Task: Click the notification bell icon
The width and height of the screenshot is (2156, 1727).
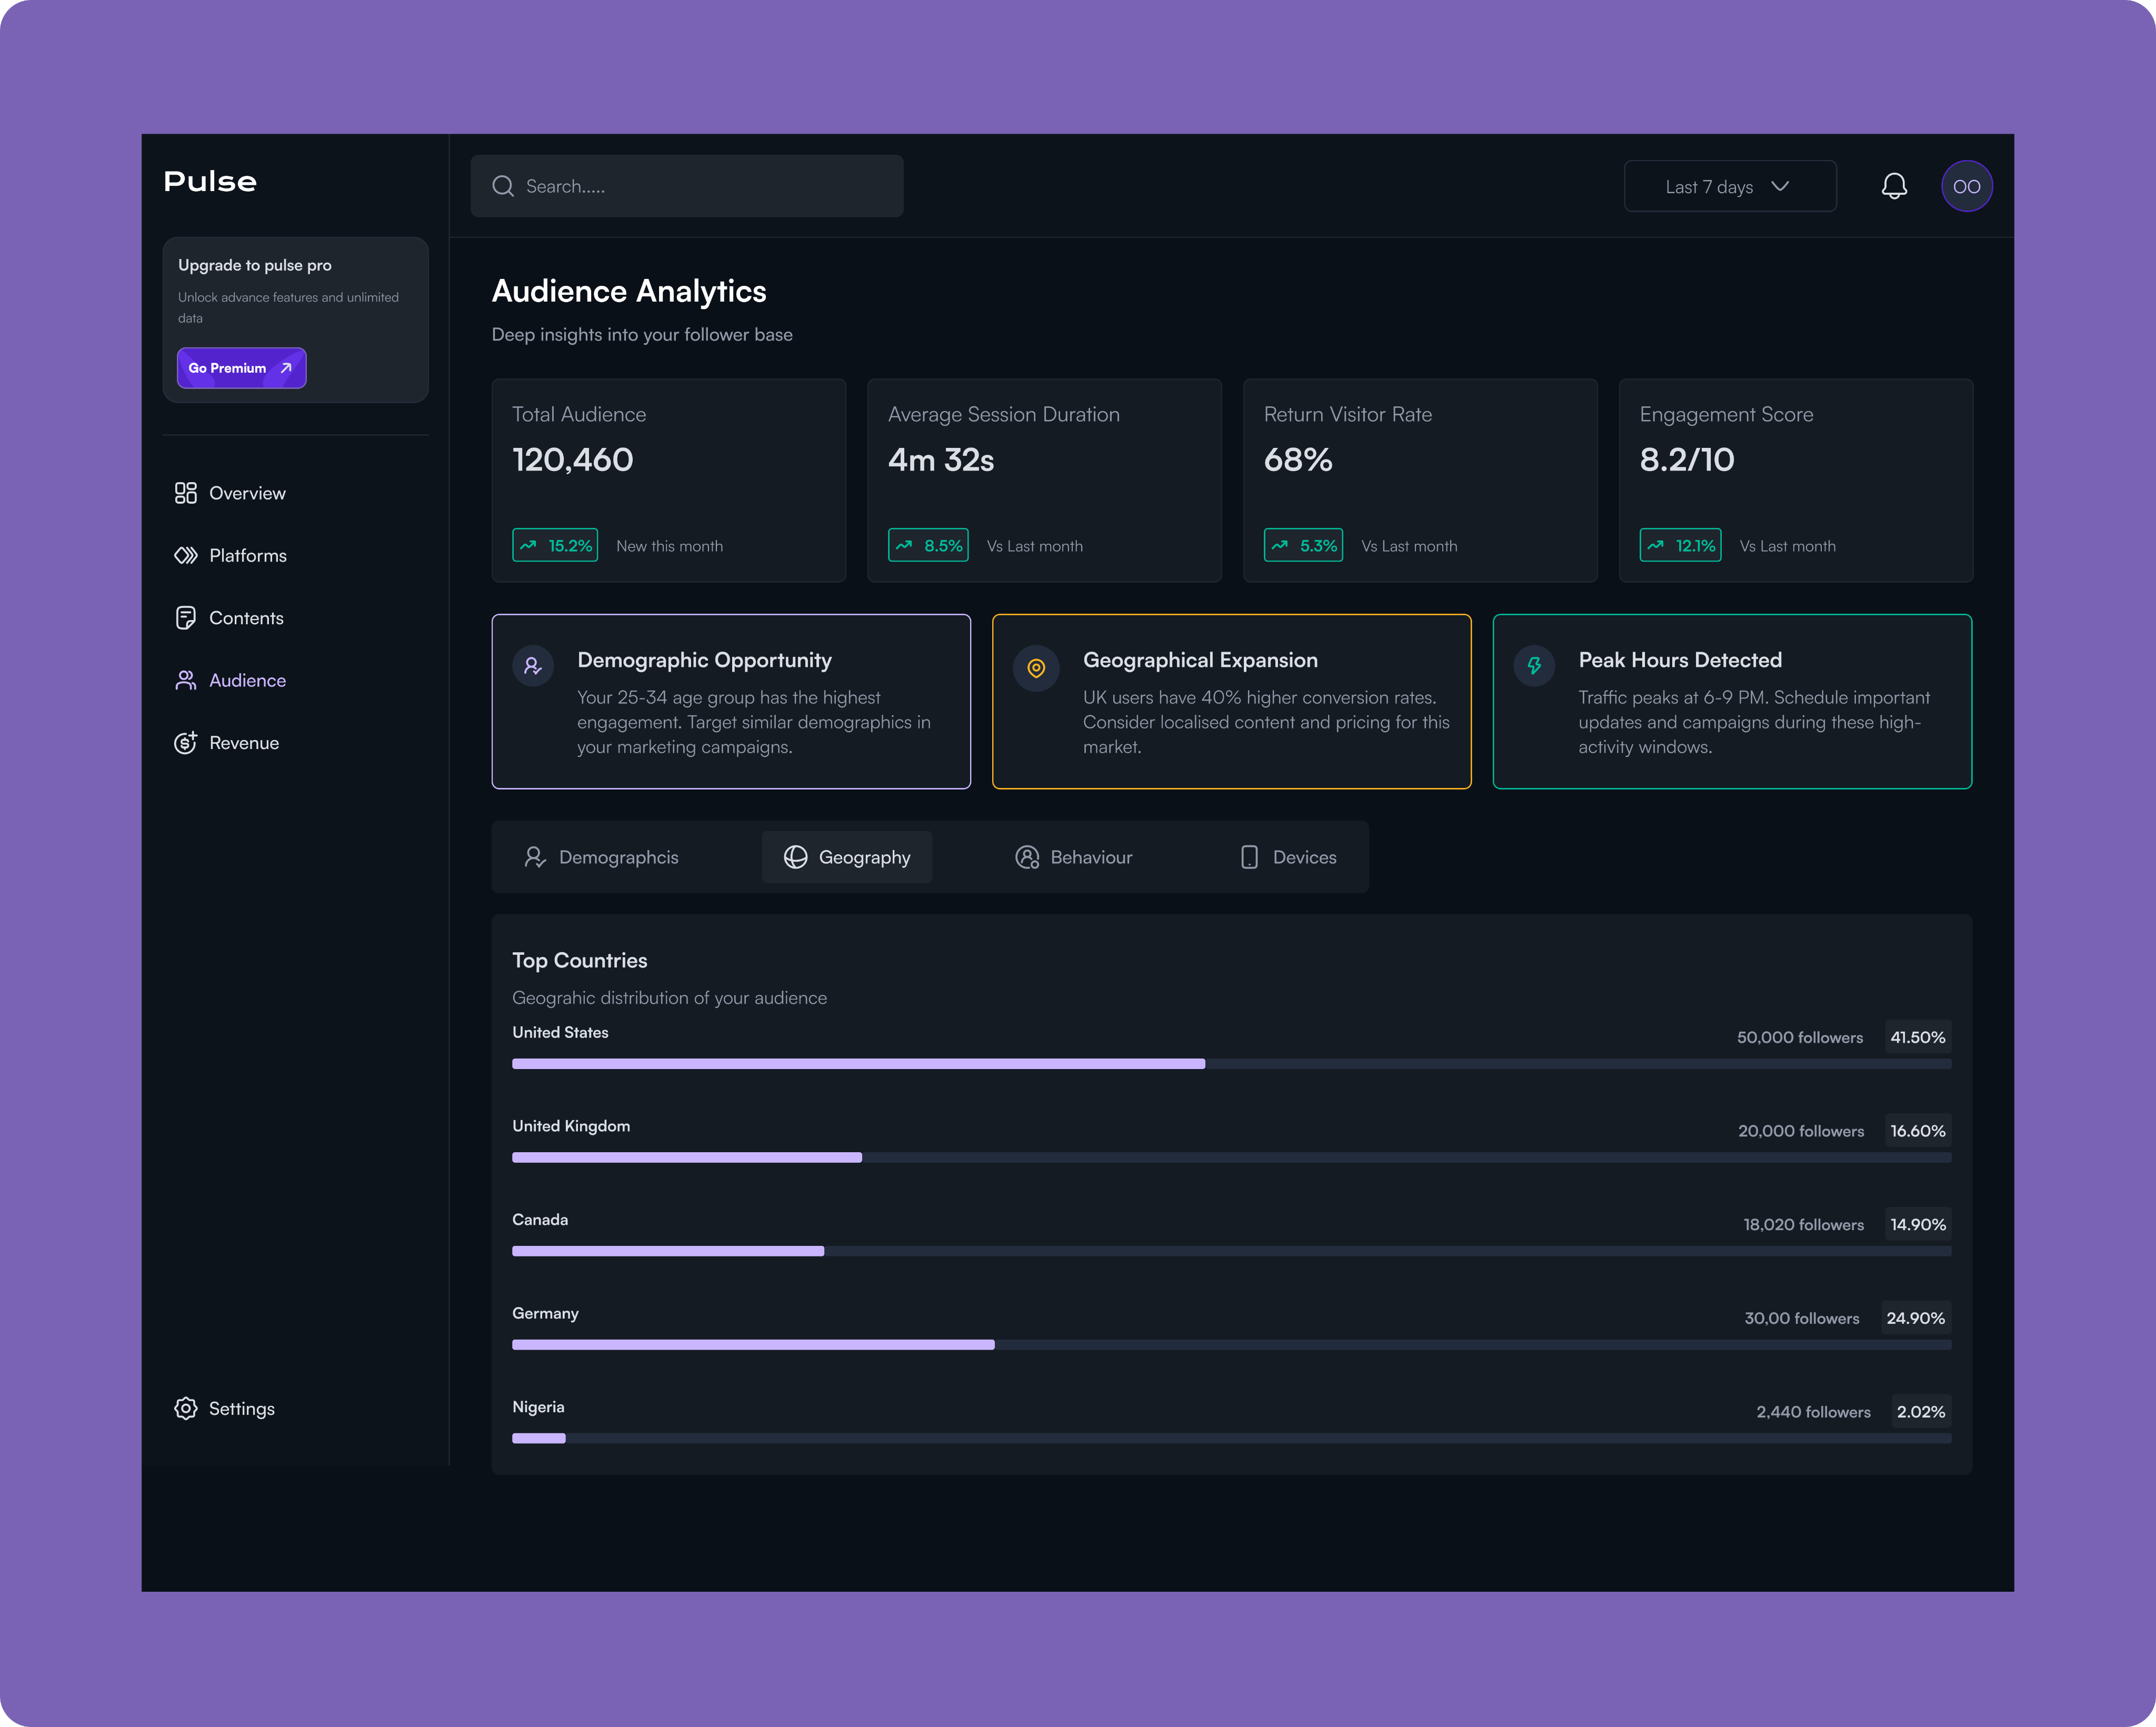Action: click(x=1893, y=186)
